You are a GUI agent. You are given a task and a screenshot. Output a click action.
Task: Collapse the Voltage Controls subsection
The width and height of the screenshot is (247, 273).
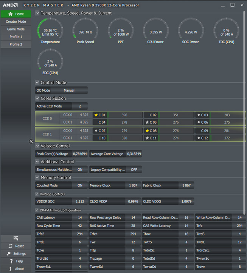point(37,194)
